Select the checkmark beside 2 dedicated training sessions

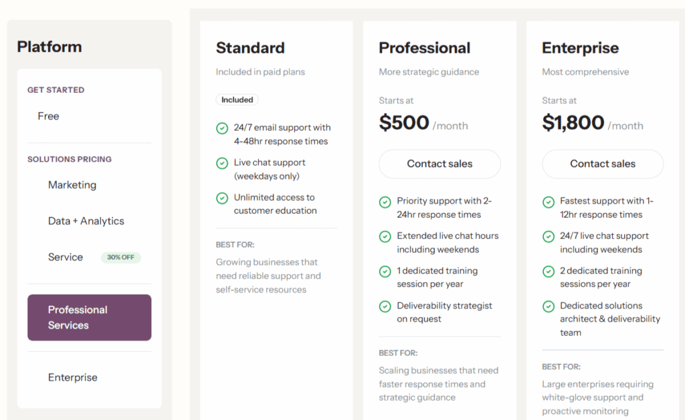pyautogui.click(x=549, y=271)
